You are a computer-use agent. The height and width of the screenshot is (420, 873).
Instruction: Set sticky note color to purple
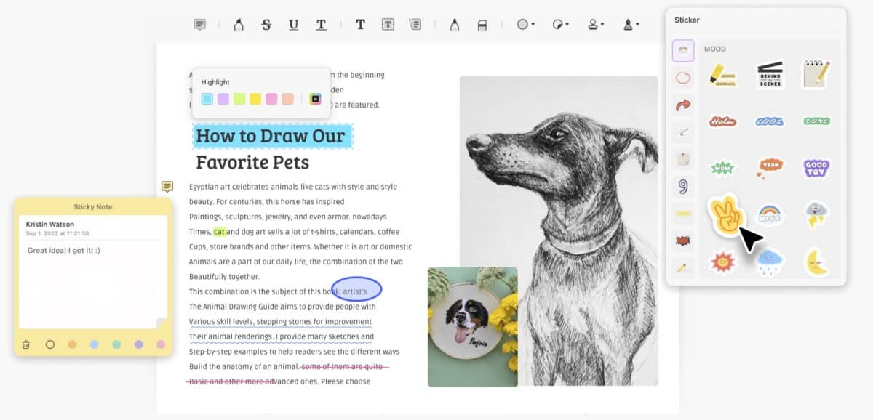click(138, 344)
